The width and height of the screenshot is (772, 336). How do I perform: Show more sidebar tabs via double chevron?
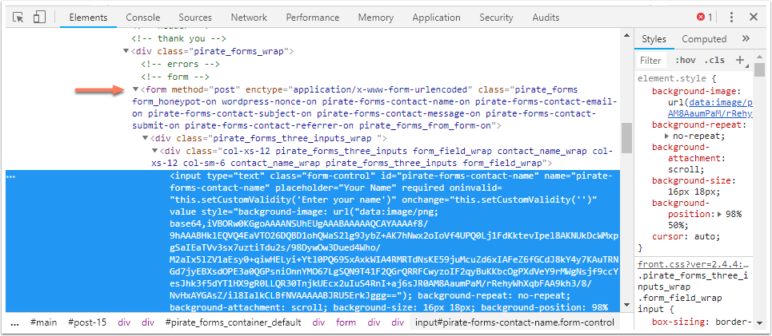pos(746,39)
